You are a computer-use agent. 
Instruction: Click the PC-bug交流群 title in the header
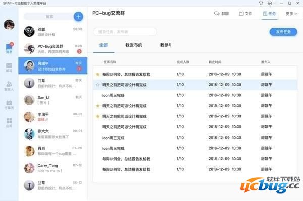(x=109, y=13)
